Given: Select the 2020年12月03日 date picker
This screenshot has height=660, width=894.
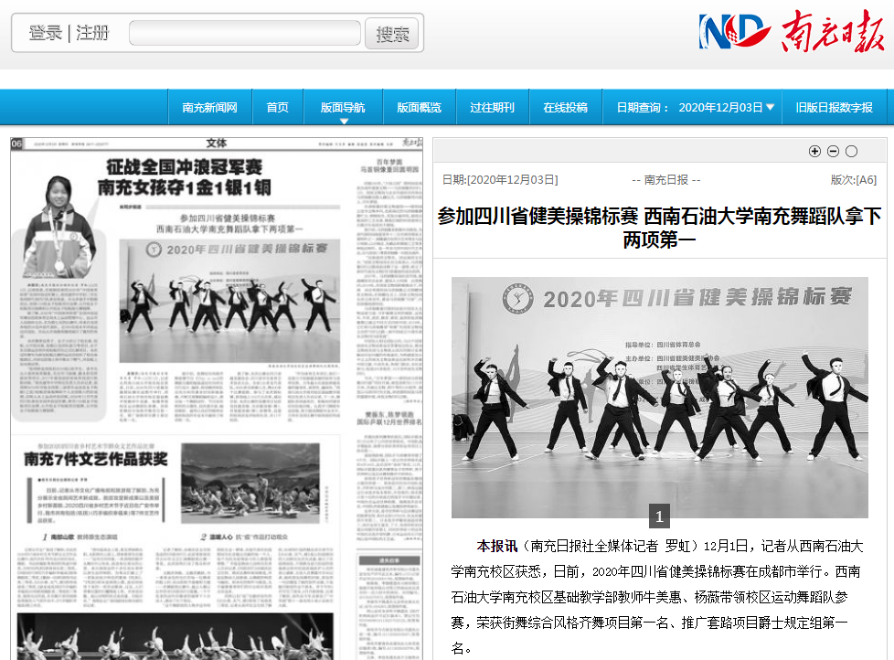Looking at the screenshot, I should (x=720, y=107).
